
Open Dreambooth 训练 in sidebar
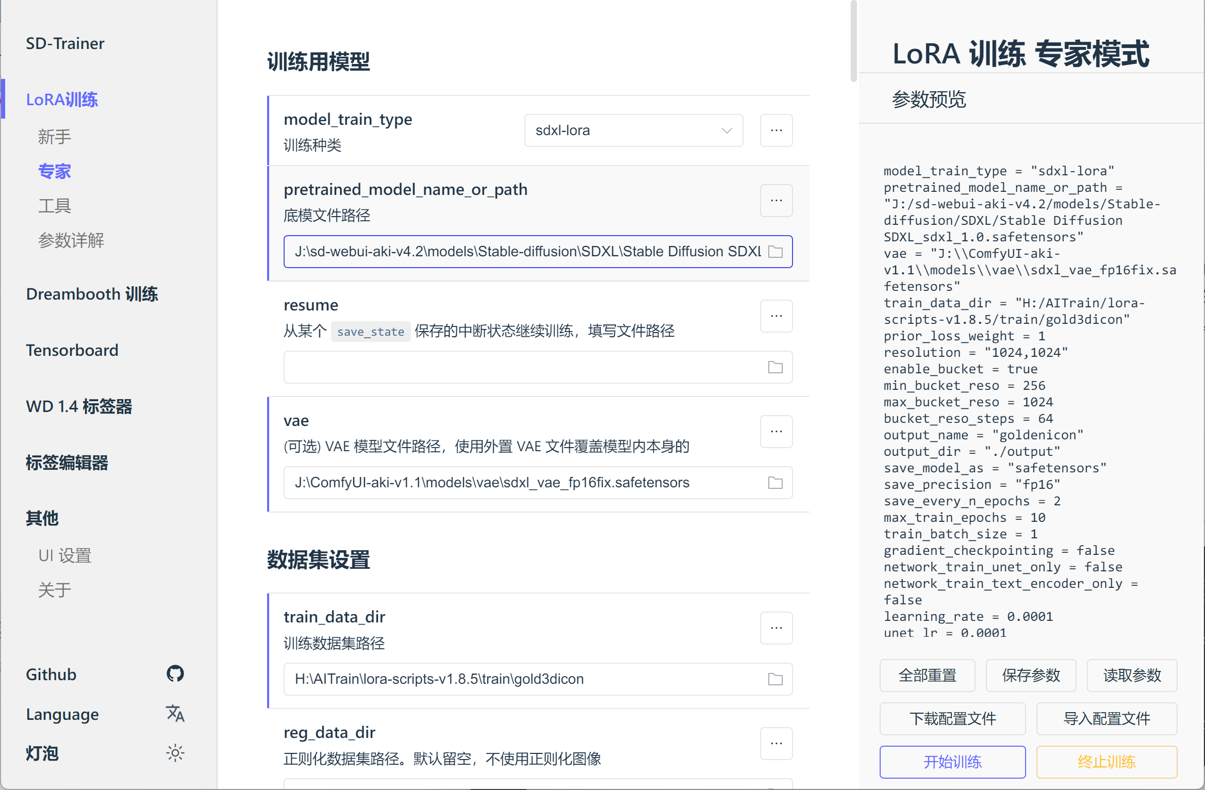coord(92,294)
